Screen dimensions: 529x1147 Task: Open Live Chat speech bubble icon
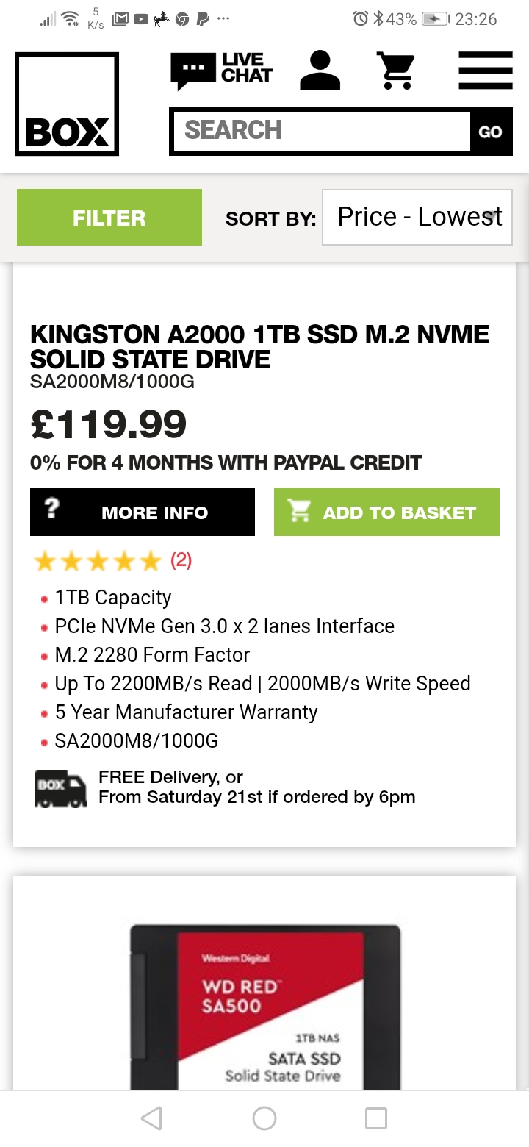pyautogui.click(x=192, y=71)
